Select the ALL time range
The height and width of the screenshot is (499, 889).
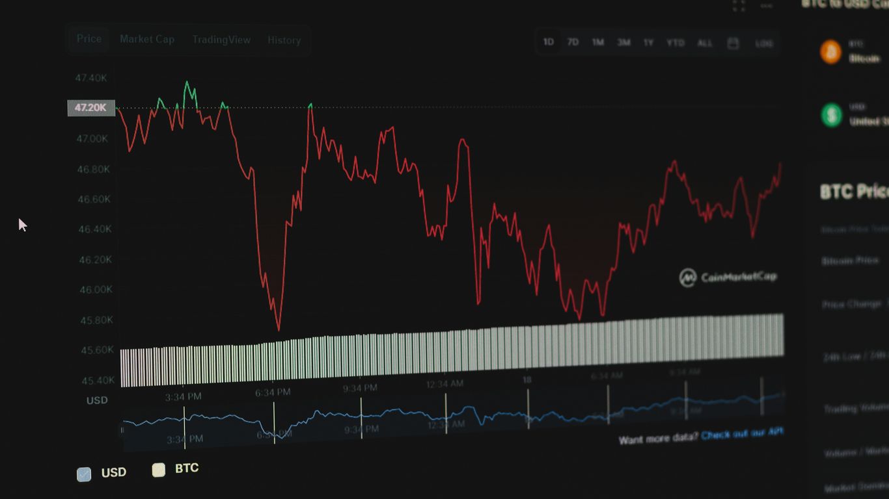705,42
